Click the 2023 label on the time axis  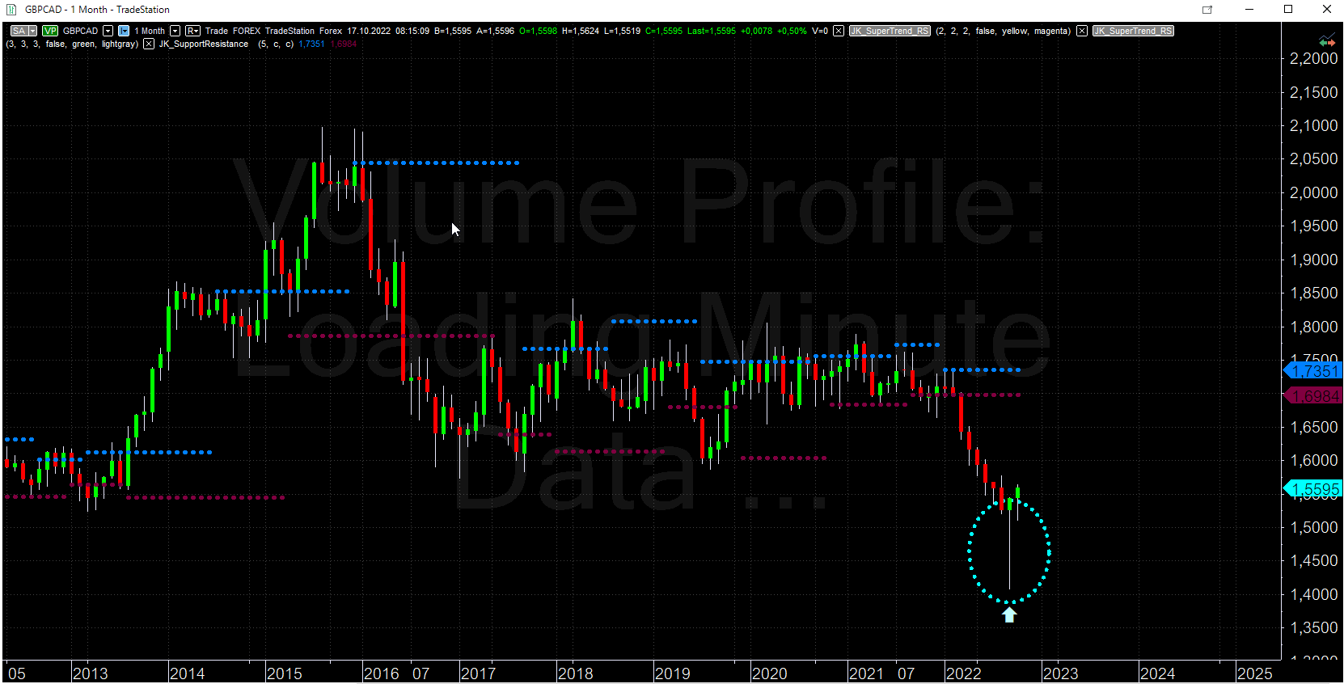pos(1060,673)
